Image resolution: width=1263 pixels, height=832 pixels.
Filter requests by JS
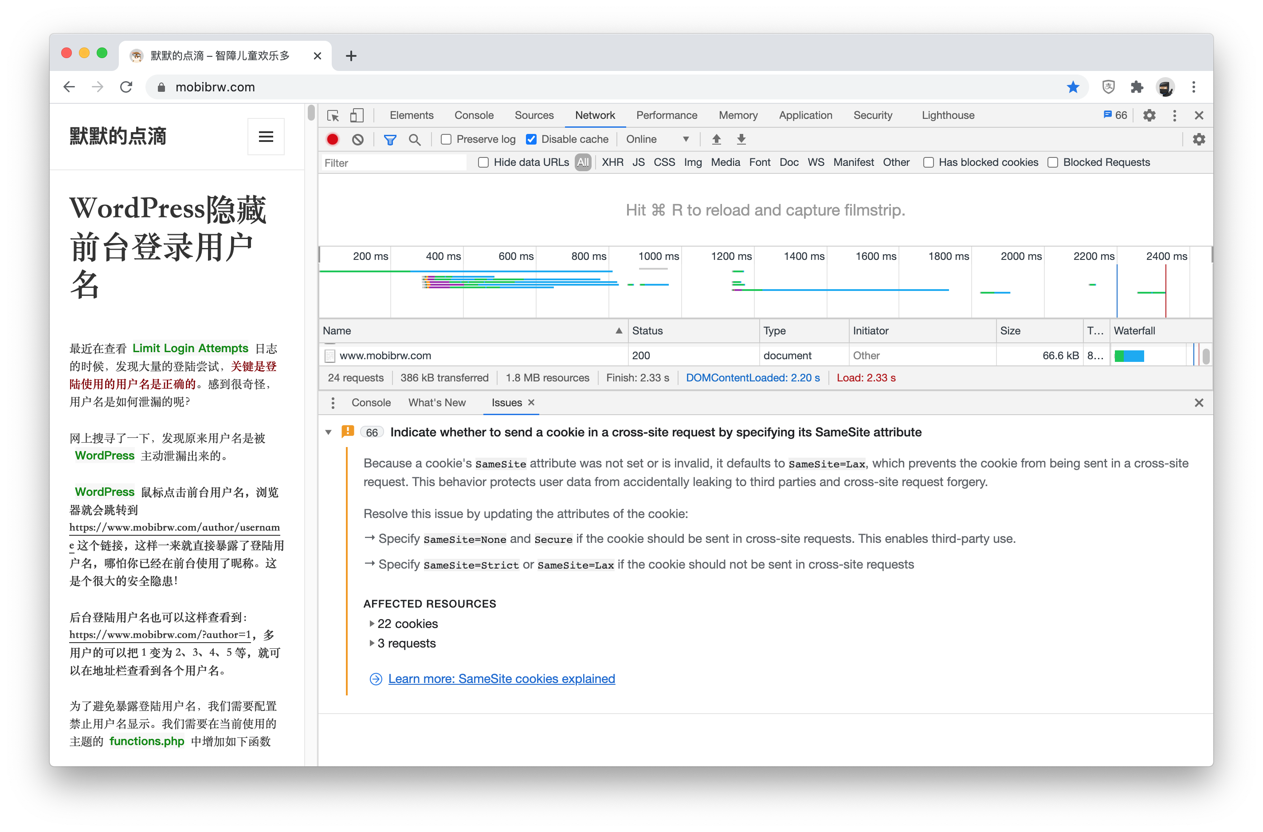click(x=639, y=162)
